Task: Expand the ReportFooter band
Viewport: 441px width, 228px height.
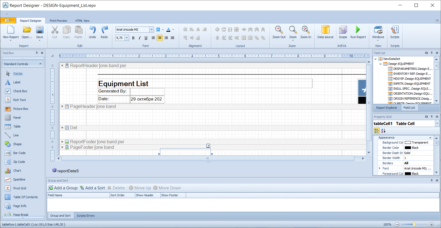Action: pos(62,142)
